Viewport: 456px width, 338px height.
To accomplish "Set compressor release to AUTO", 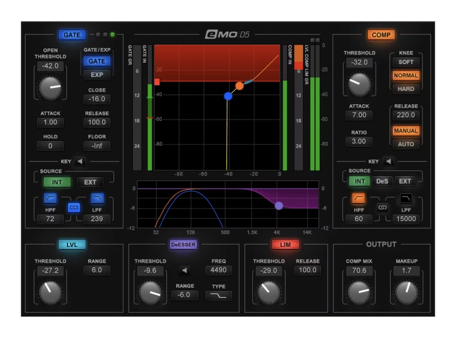I will click(406, 144).
